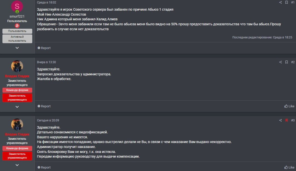Expand smurf221 user details chevron
Viewport: 296px width, 171px height.
click(x=17, y=48)
